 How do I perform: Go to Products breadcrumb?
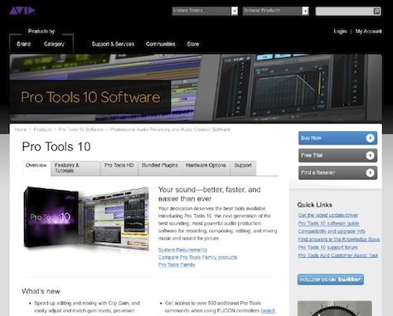[x=42, y=129]
